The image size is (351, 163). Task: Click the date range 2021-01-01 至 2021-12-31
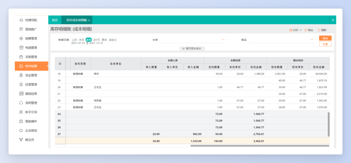(x=87, y=43)
